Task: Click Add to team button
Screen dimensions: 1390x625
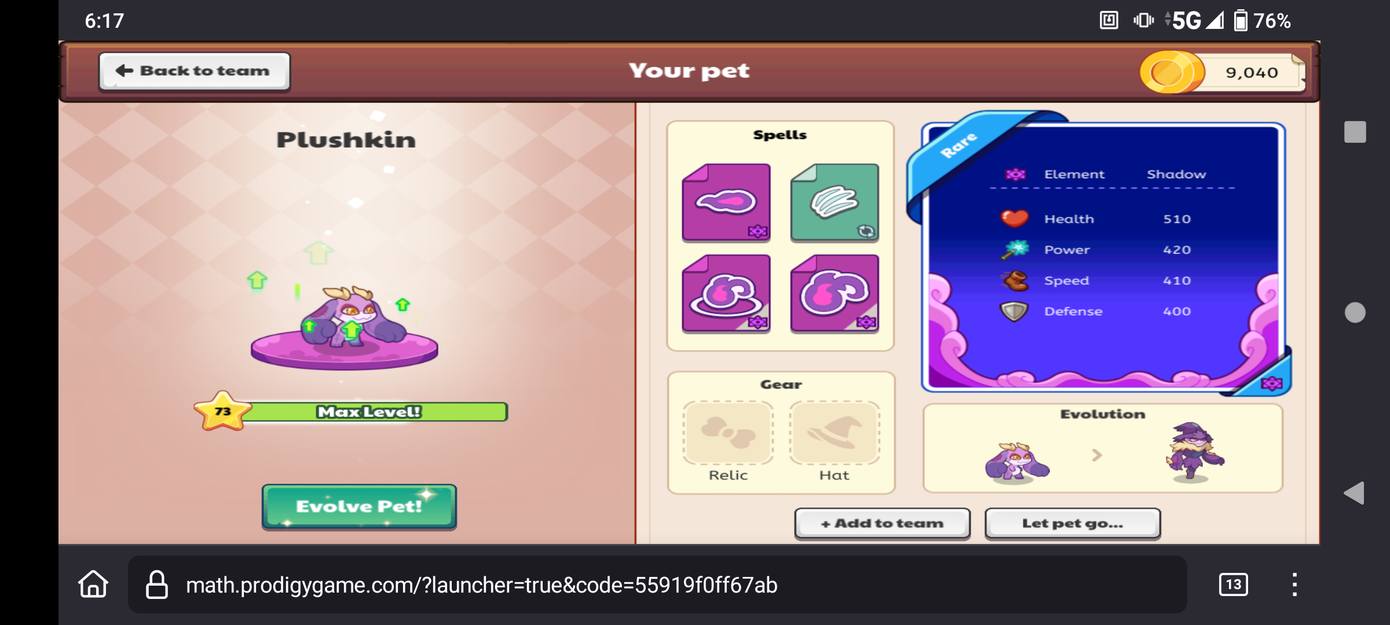Action: pos(882,523)
